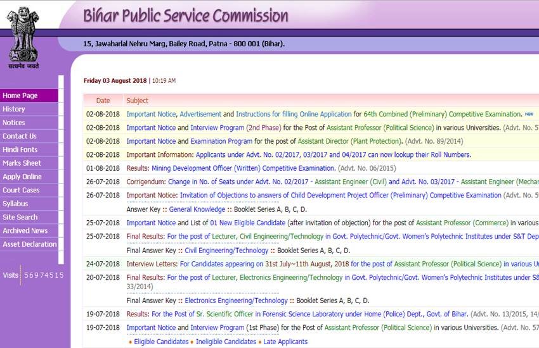Open the Marks Sheet page

[x=22, y=163]
